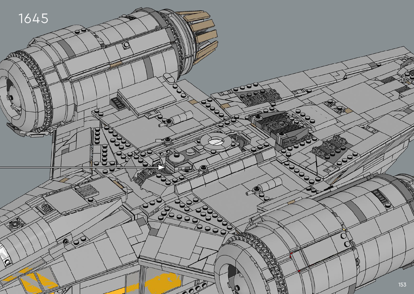Click the ribbed grille plate on the left hull

85,191
